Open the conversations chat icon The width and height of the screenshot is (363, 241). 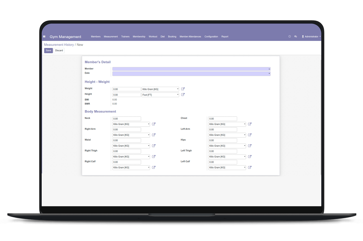pyautogui.click(x=296, y=36)
